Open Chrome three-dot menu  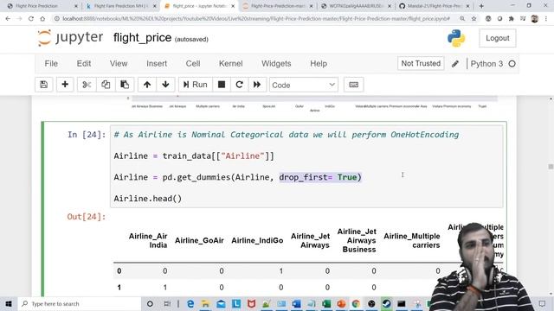(x=546, y=19)
